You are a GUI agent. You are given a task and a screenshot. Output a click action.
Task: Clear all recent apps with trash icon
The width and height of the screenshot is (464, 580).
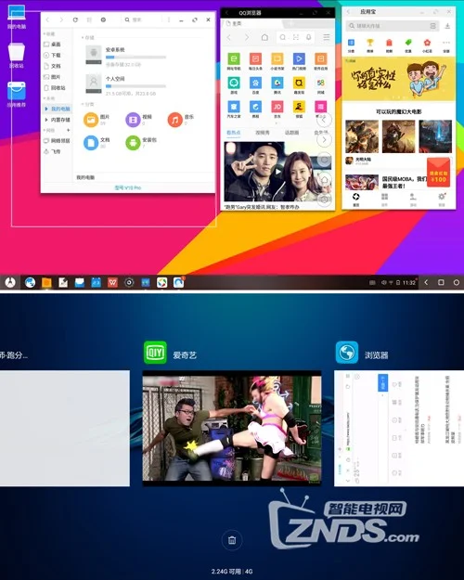click(x=232, y=540)
